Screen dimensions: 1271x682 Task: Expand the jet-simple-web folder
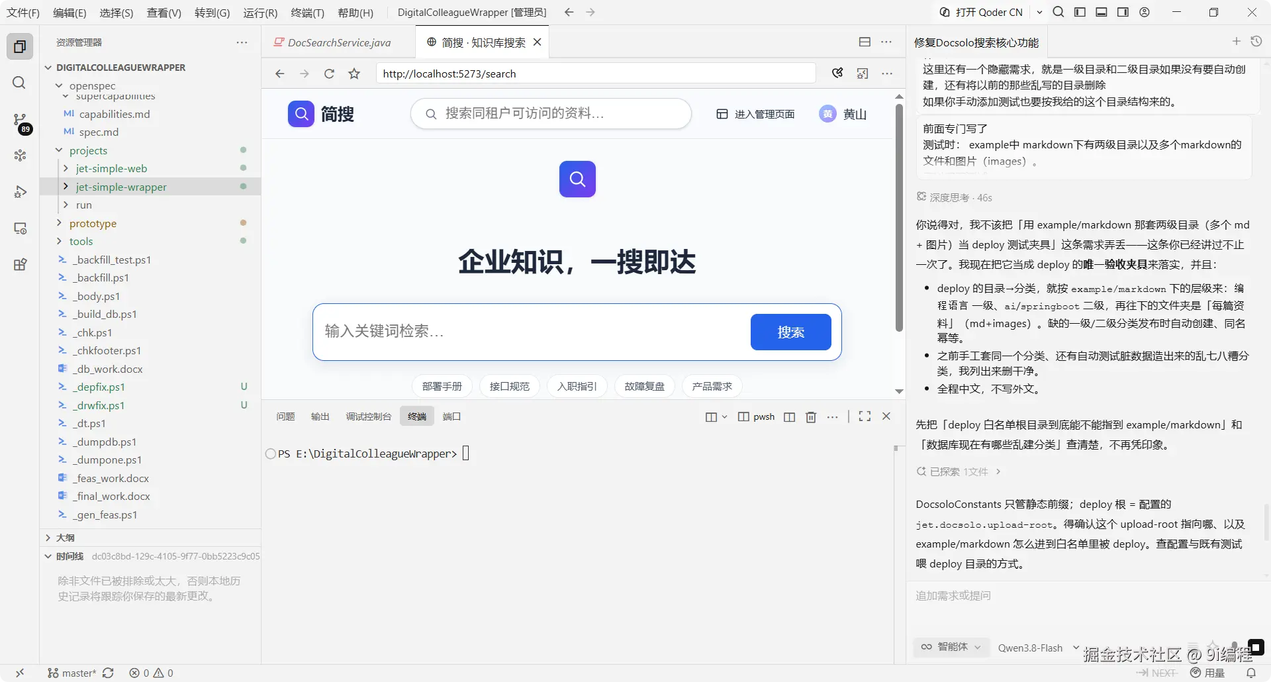(66, 168)
